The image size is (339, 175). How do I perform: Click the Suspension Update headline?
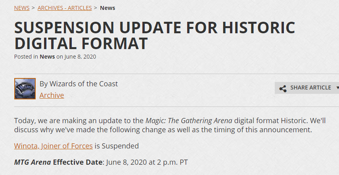tap(155, 35)
